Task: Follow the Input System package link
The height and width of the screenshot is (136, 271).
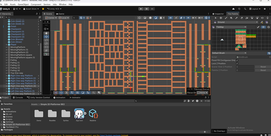Action: [x=110, y=135]
